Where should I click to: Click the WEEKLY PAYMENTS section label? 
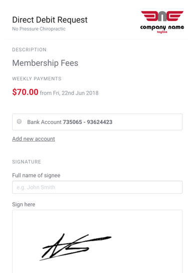click(x=37, y=79)
